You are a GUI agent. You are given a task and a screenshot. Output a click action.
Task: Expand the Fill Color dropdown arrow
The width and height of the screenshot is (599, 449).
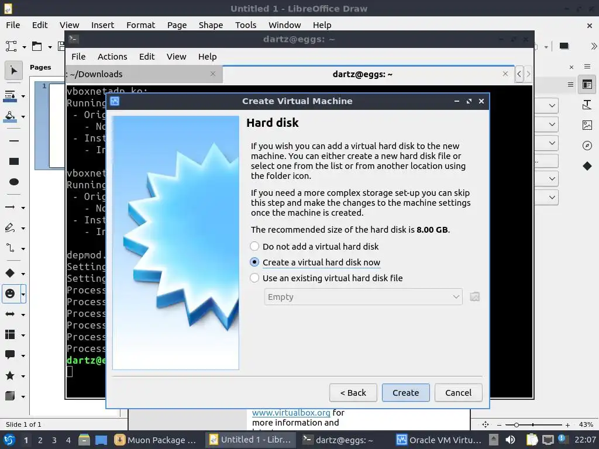23,116
